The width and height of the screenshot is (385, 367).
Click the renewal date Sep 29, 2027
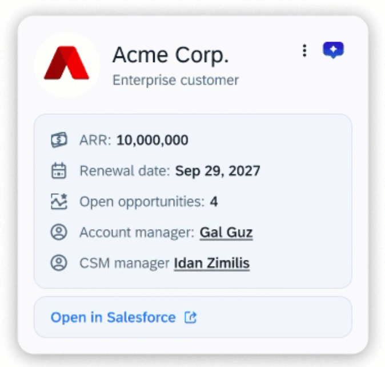coord(218,171)
